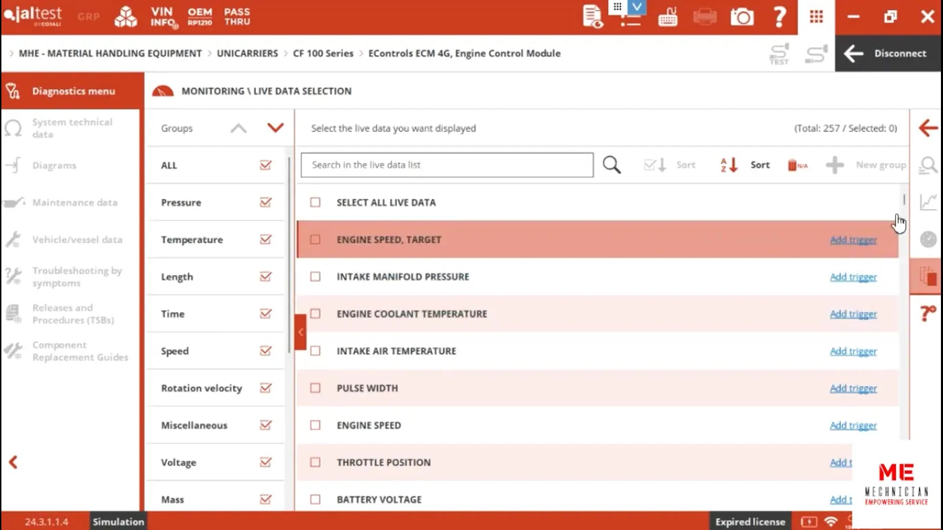
Task: Check the PULSE WIDTH checkbox
Action: (315, 388)
